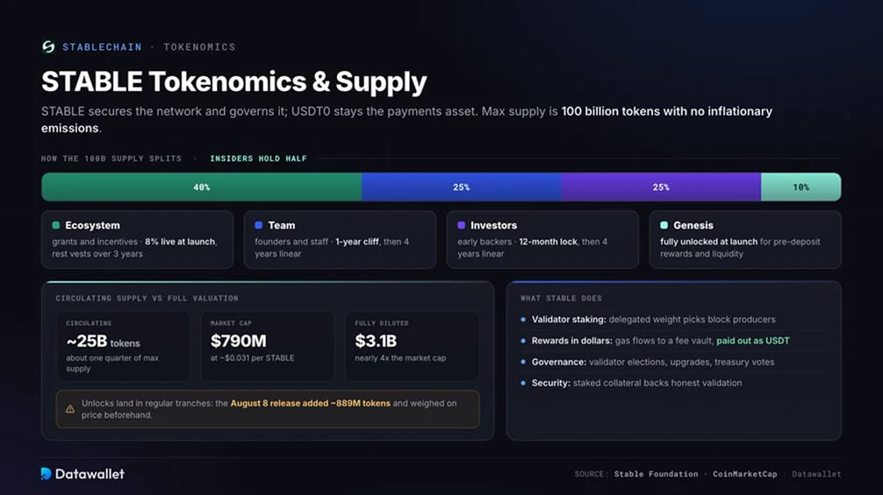Click the TOKENOMICS breadcrumb label

199,47
